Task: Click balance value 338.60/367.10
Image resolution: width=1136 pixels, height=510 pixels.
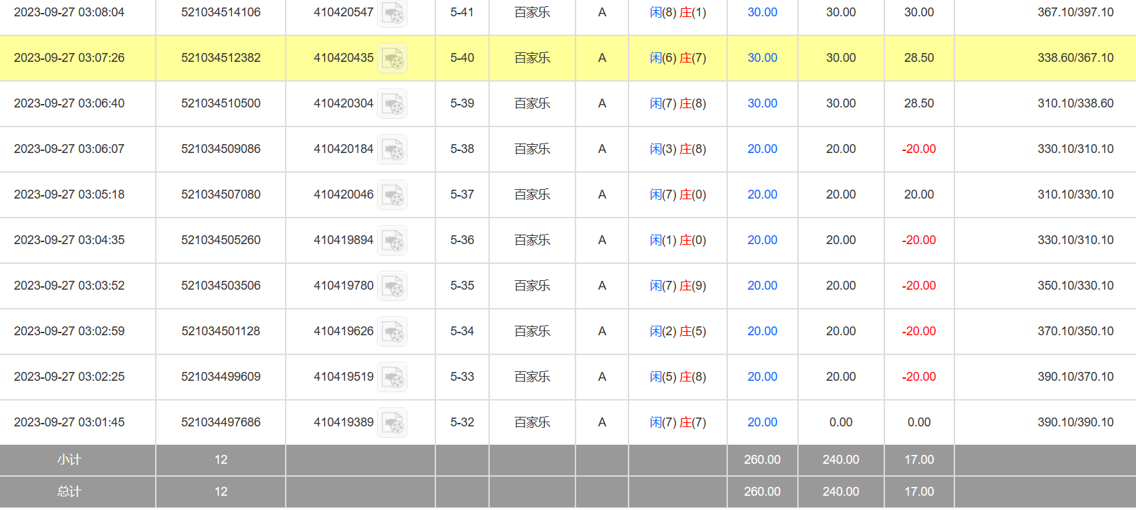Action: tap(1075, 58)
